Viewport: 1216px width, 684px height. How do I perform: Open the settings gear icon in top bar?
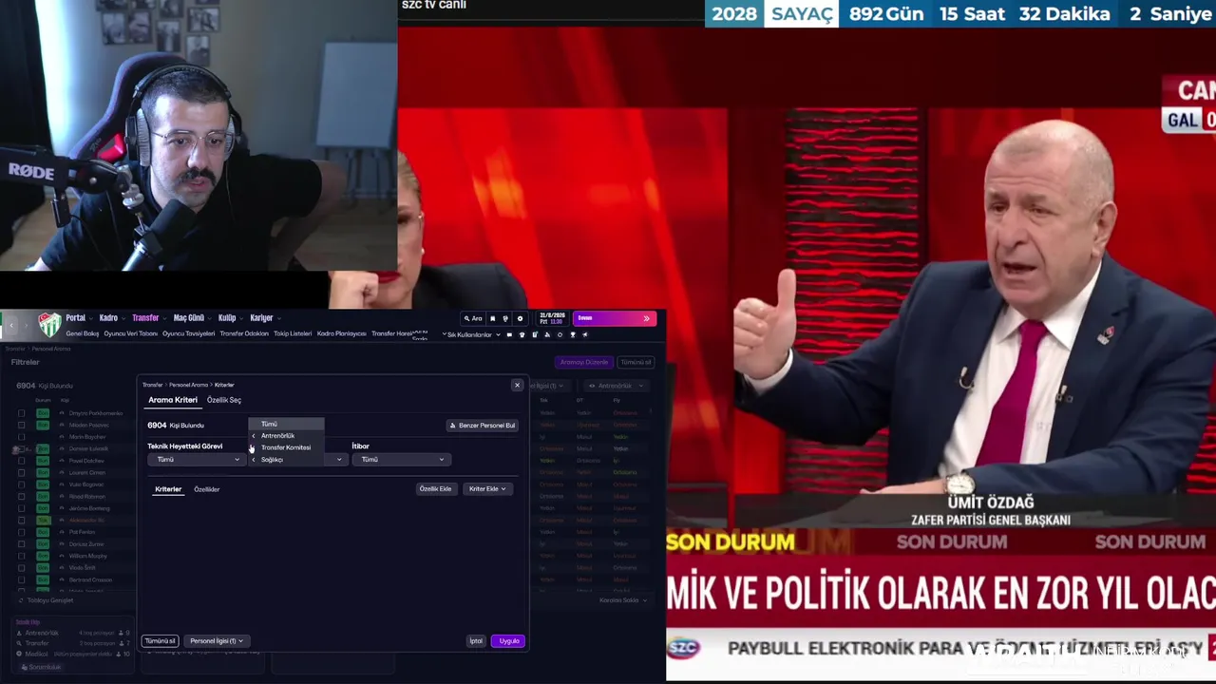click(x=520, y=318)
